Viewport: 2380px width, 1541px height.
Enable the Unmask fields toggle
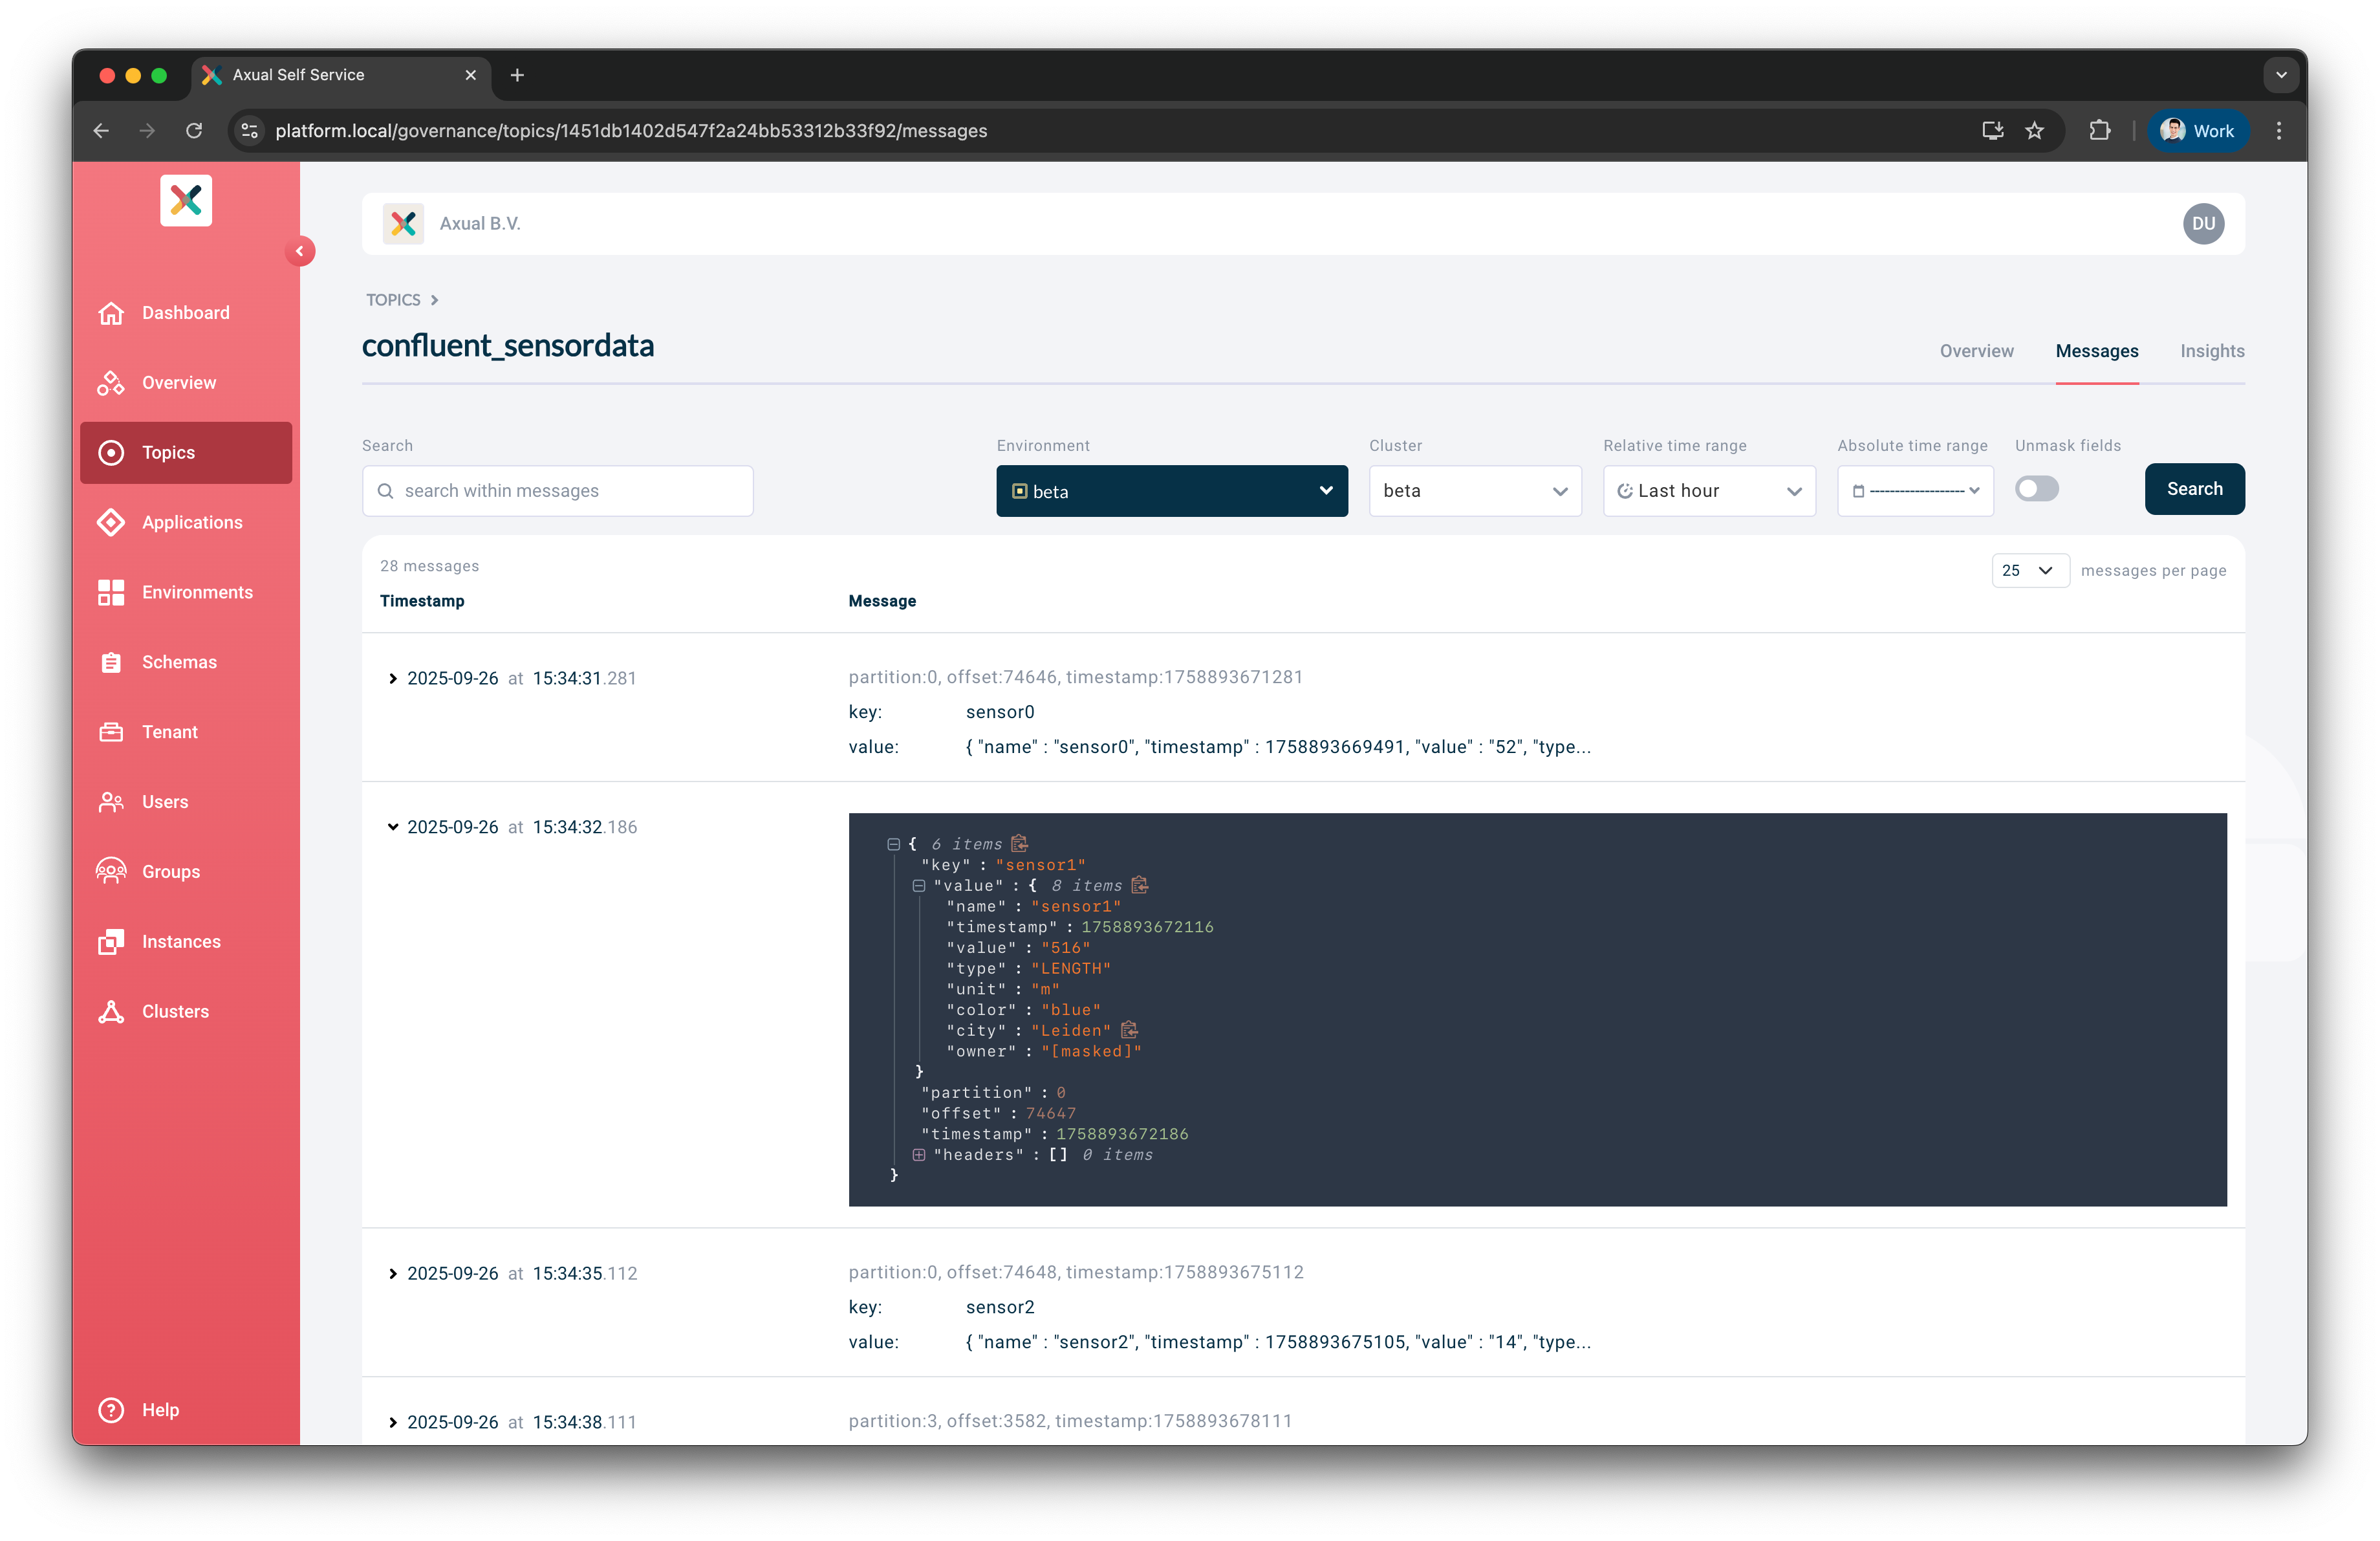(x=2036, y=489)
